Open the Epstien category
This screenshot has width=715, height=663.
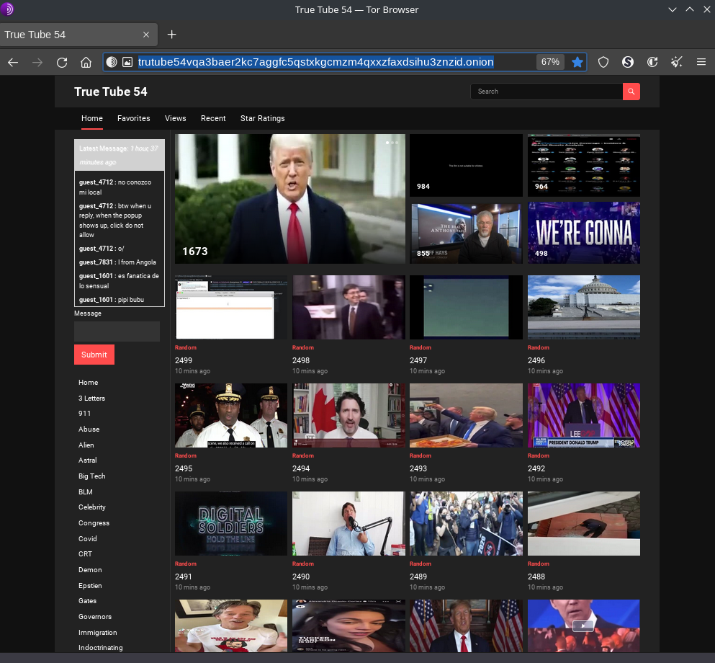pyautogui.click(x=90, y=585)
